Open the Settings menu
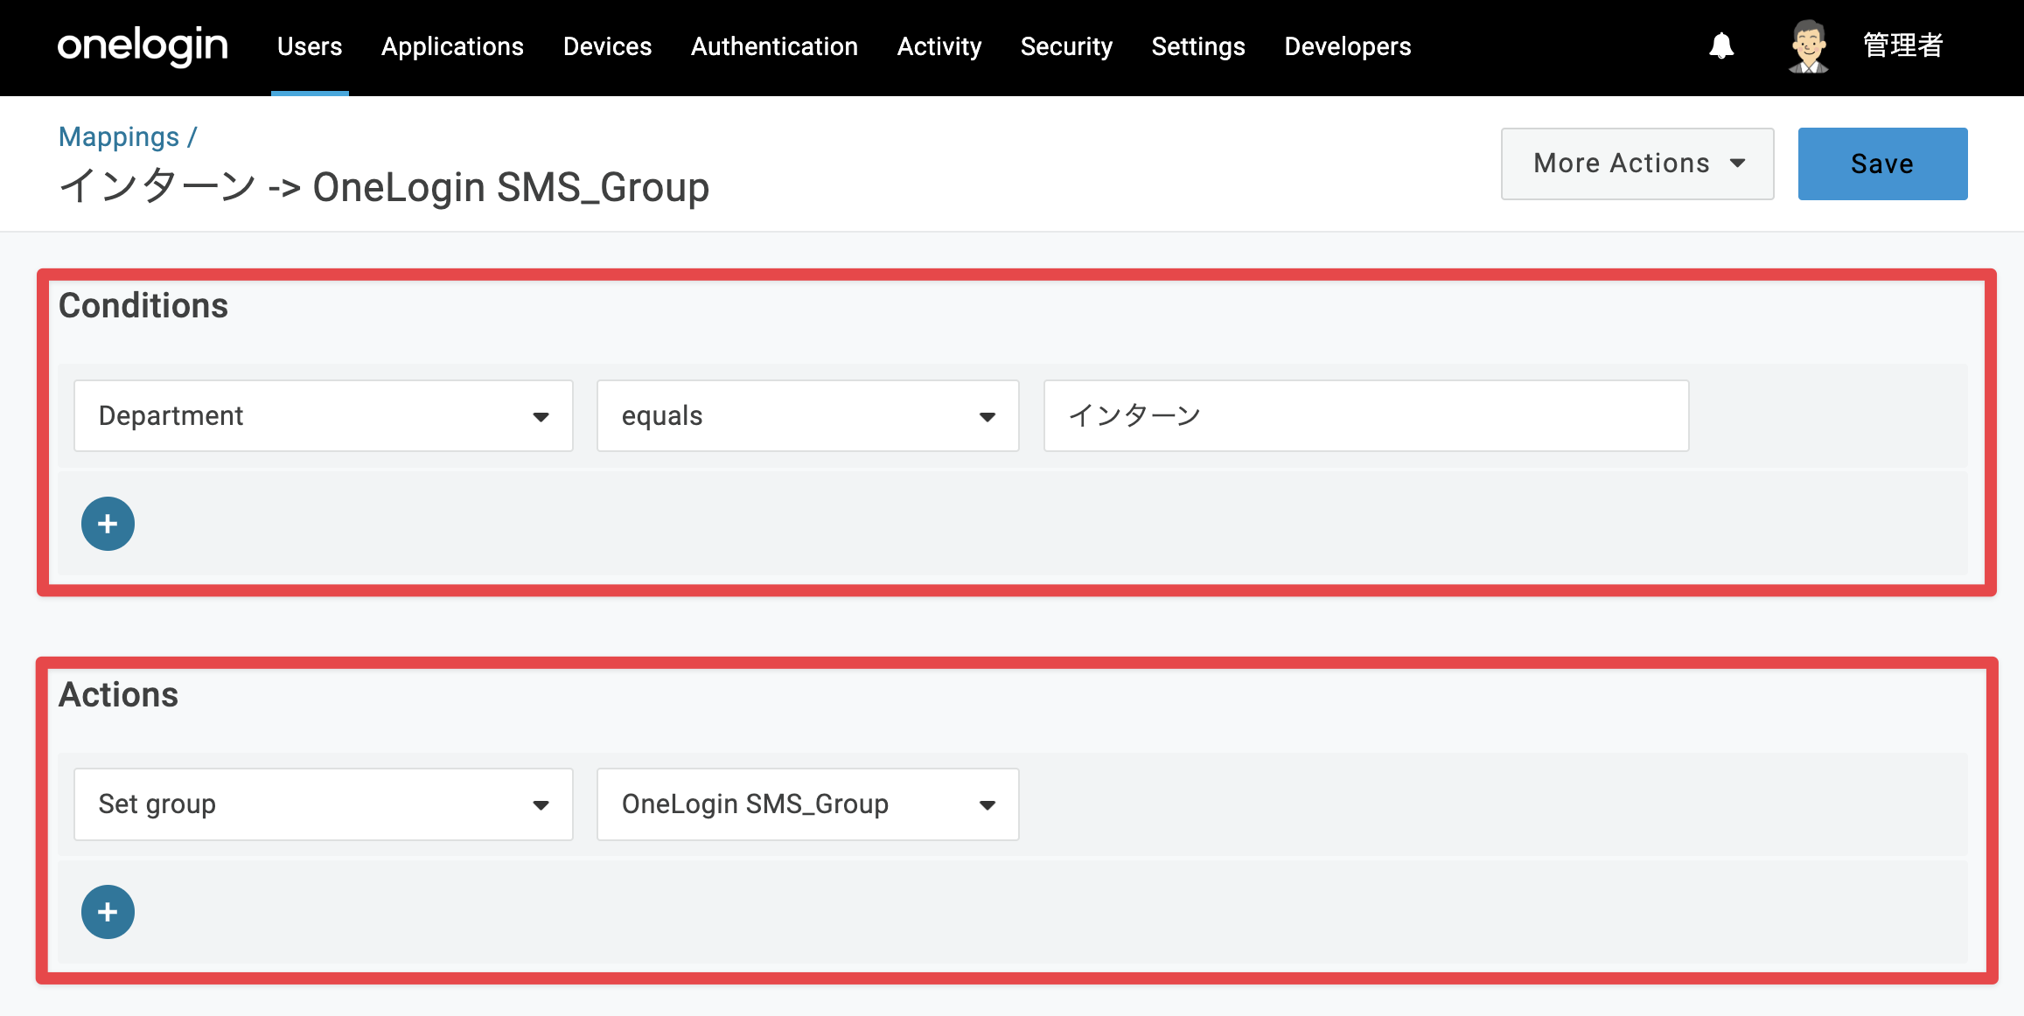This screenshot has height=1016, width=2024. tap(1198, 46)
